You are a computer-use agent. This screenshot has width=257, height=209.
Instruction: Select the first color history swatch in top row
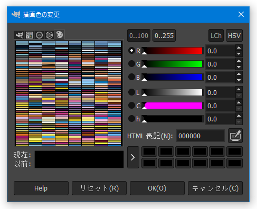pyautogui.click(x=149, y=151)
